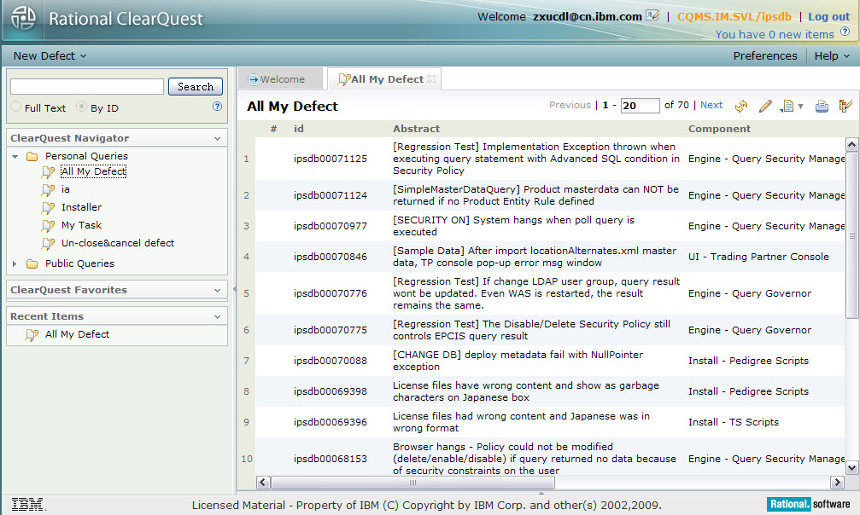Select the By ID radio button
The height and width of the screenshot is (515, 860).
tap(82, 107)
